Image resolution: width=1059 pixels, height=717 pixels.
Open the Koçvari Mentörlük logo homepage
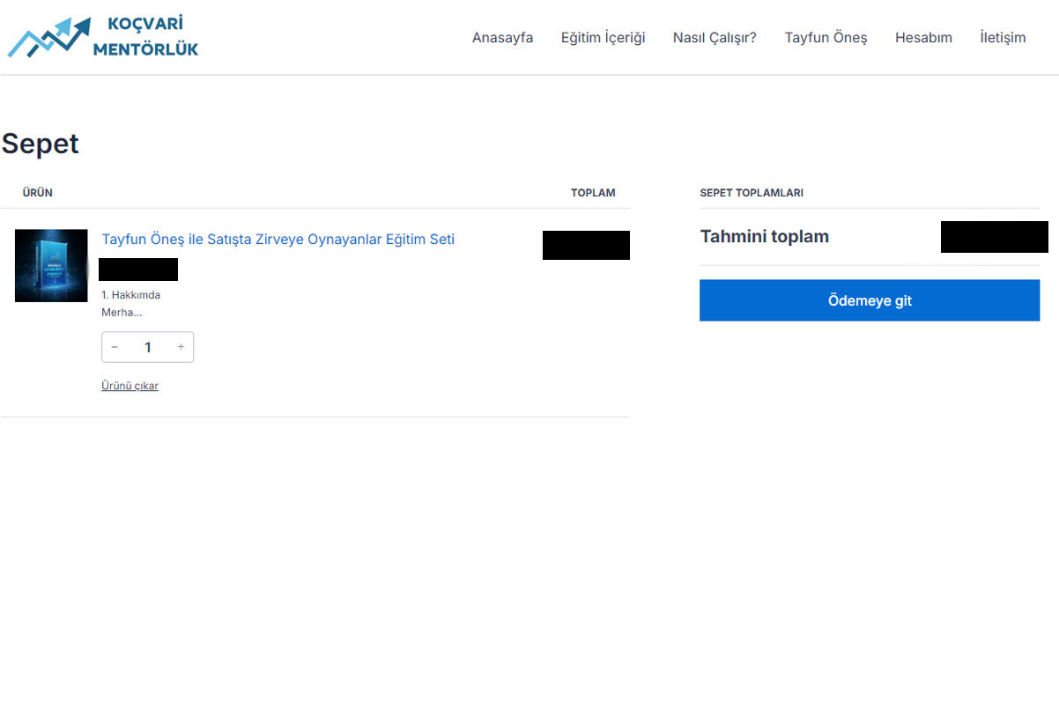coord(103,37)
